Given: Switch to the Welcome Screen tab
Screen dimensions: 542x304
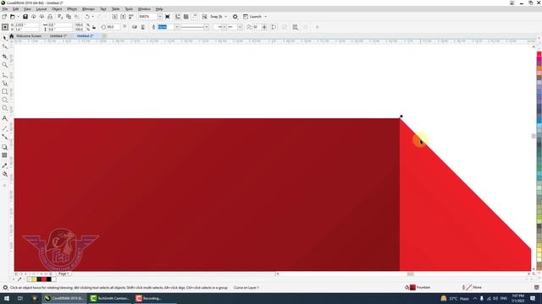Looking at the screenshot, I should point(29,35).
